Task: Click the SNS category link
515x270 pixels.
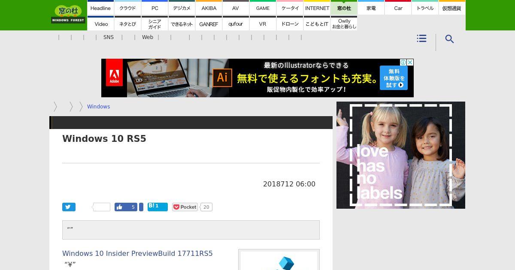Action: pos(109,37)
